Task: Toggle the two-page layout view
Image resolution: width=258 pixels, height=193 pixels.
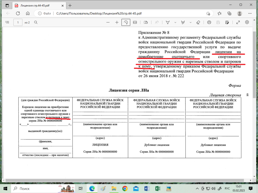Action: coord(146,22)
